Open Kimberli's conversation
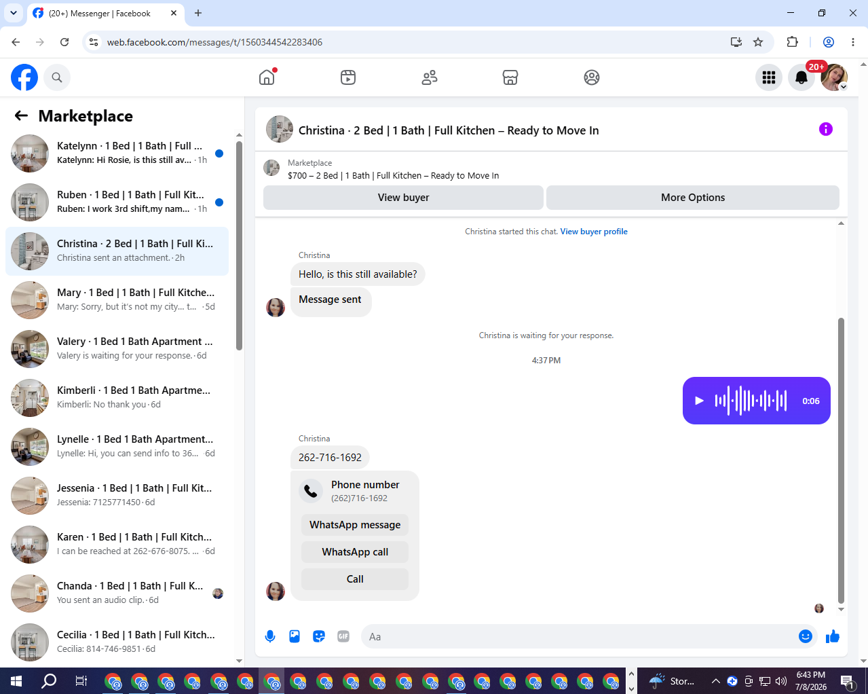 tap(117, 398)
